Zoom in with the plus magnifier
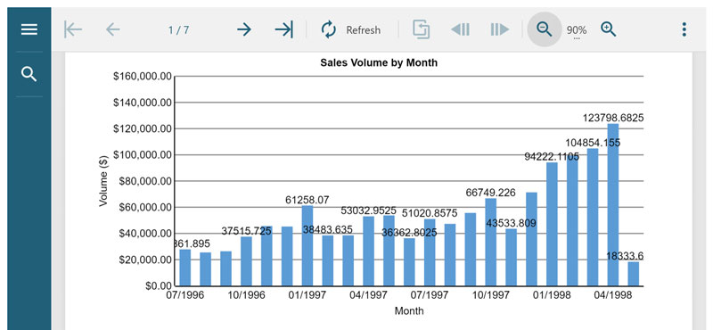This screenshot has width=713, height=330. tap(609, 30)
